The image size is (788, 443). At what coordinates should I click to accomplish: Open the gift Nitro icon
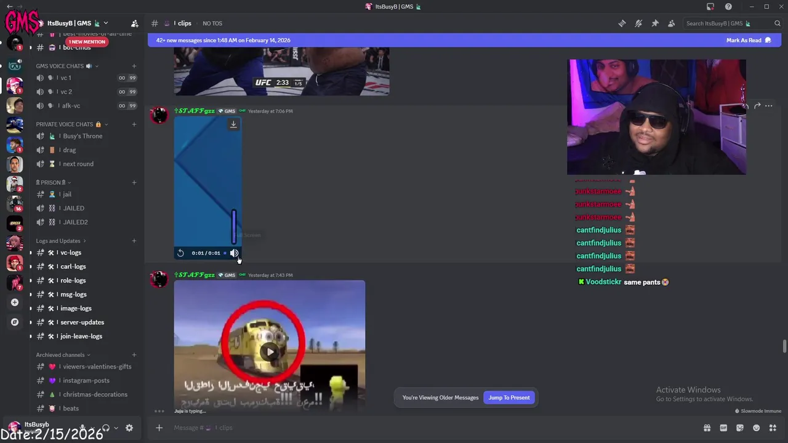[707, 428]
